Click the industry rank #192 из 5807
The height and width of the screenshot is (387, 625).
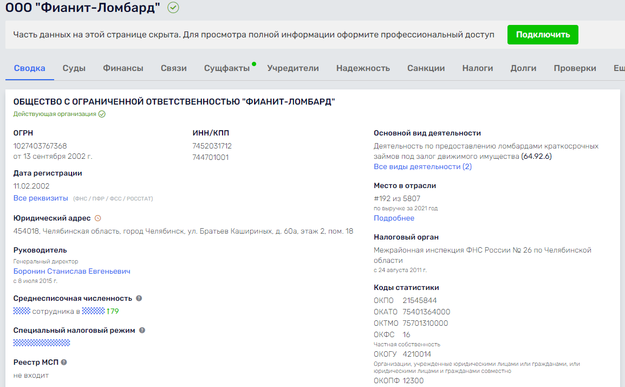(397, 199)
